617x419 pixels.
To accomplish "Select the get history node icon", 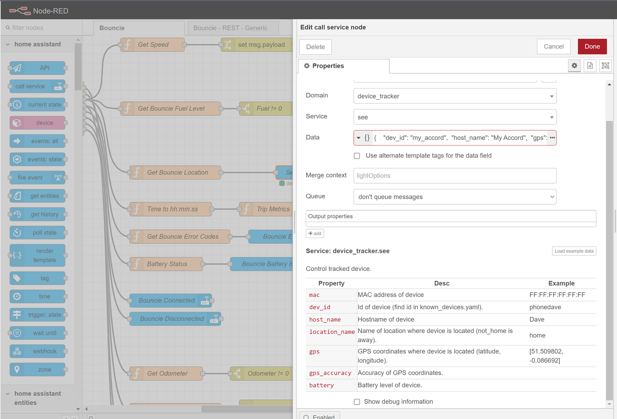I will 17,214.
